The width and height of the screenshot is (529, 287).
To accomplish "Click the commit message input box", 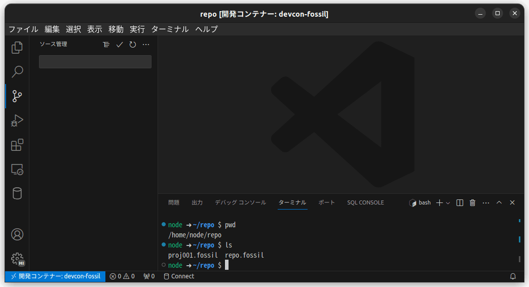I will pos(95,62).
